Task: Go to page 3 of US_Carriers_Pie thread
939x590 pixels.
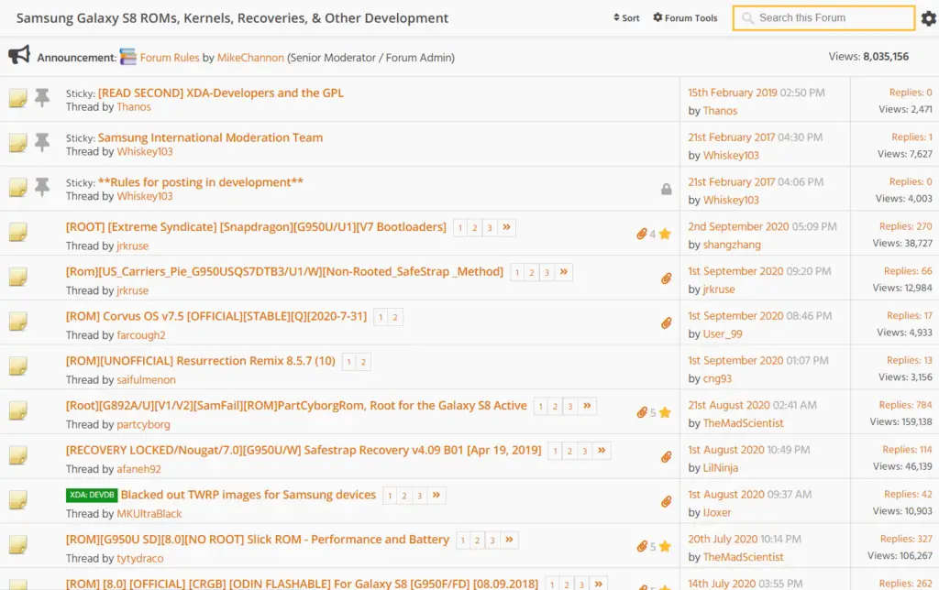Action: (547, 273)
